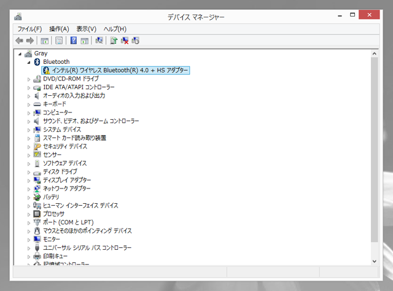This screenshot has height=291, width=393.
Task: Click the vertical scrollbar thumb
Action: [375, 150]
